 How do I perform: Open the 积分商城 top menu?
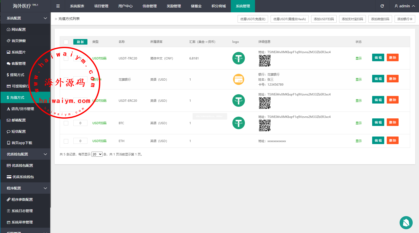(219, 6)
